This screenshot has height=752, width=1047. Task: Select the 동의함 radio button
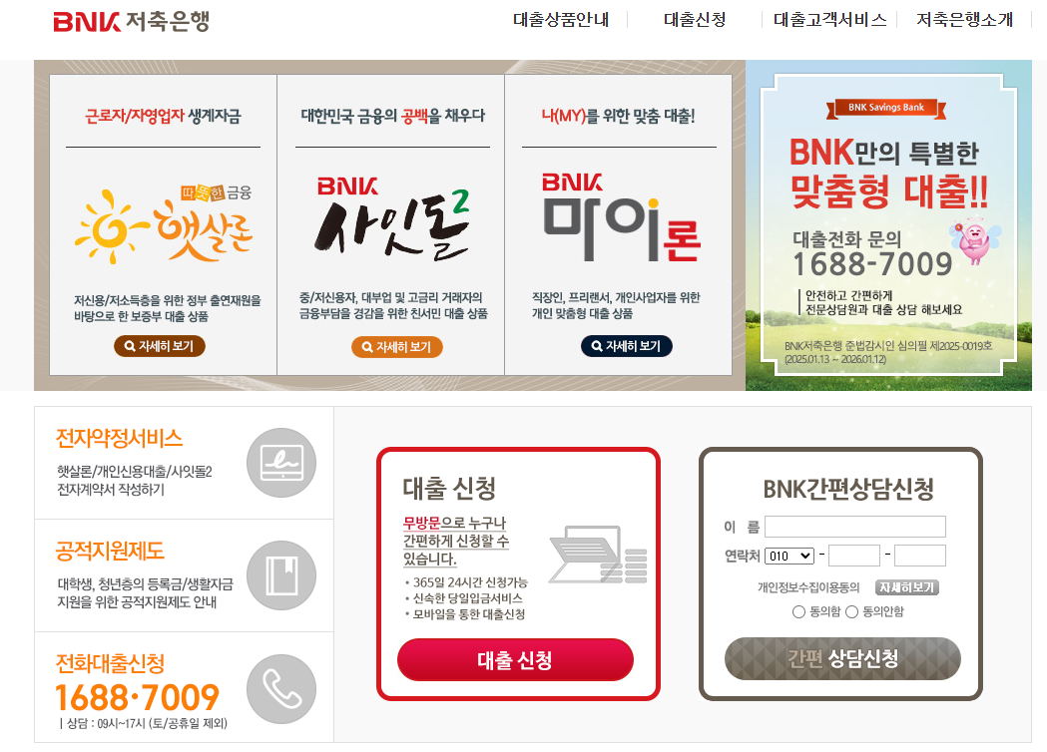(798, 612)
